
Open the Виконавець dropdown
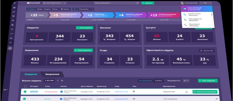[x=86, y=9]
